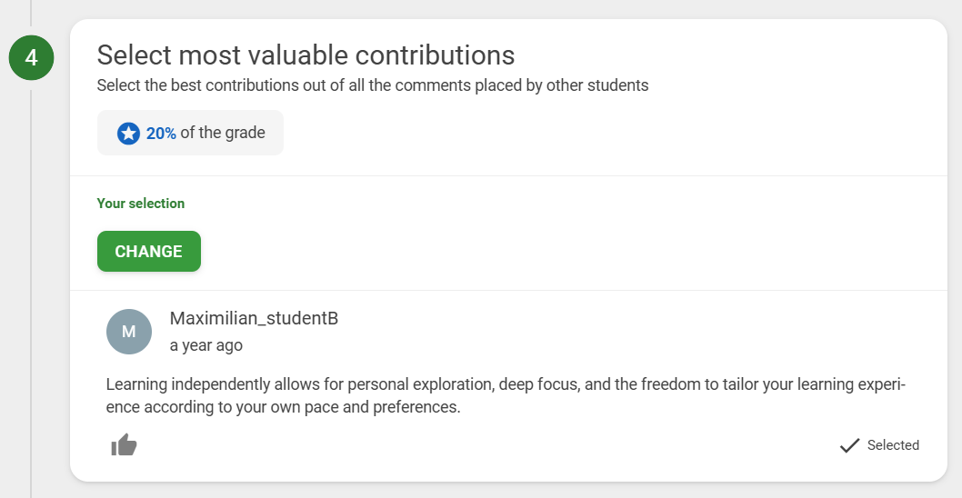Click the second line of the comment
The width and height of the screenshot is (962, 498).
tap(283, 407)
